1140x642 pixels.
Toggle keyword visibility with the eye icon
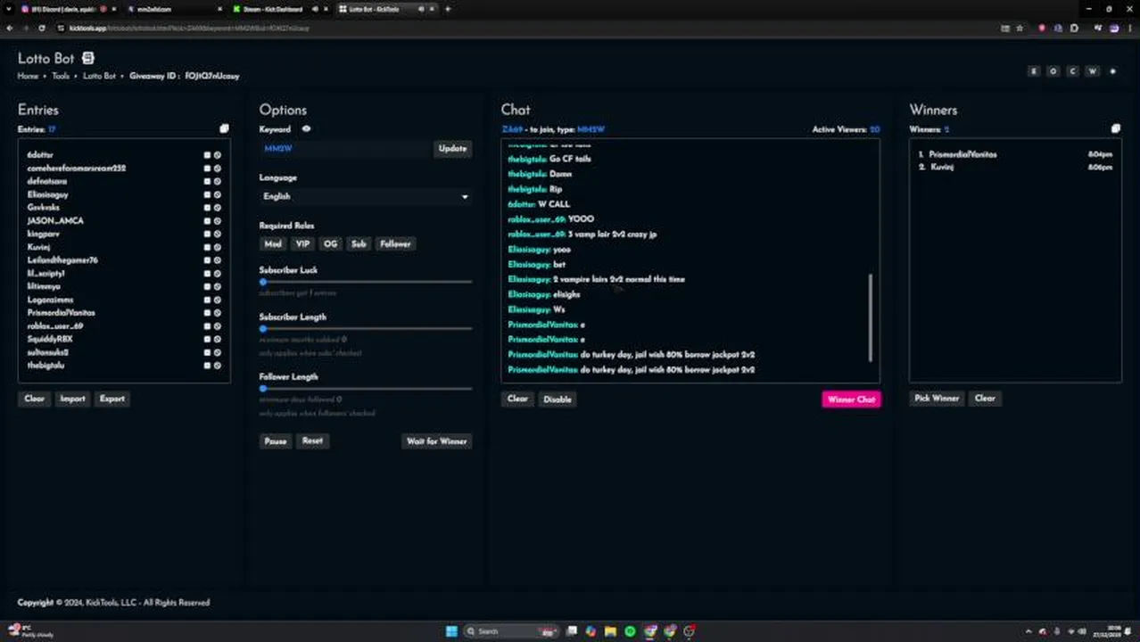[x=306, y=129]
